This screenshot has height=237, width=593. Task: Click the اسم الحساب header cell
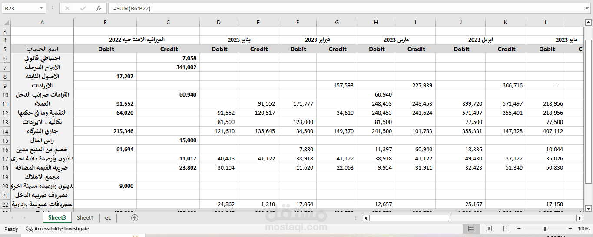coord(42,49)
